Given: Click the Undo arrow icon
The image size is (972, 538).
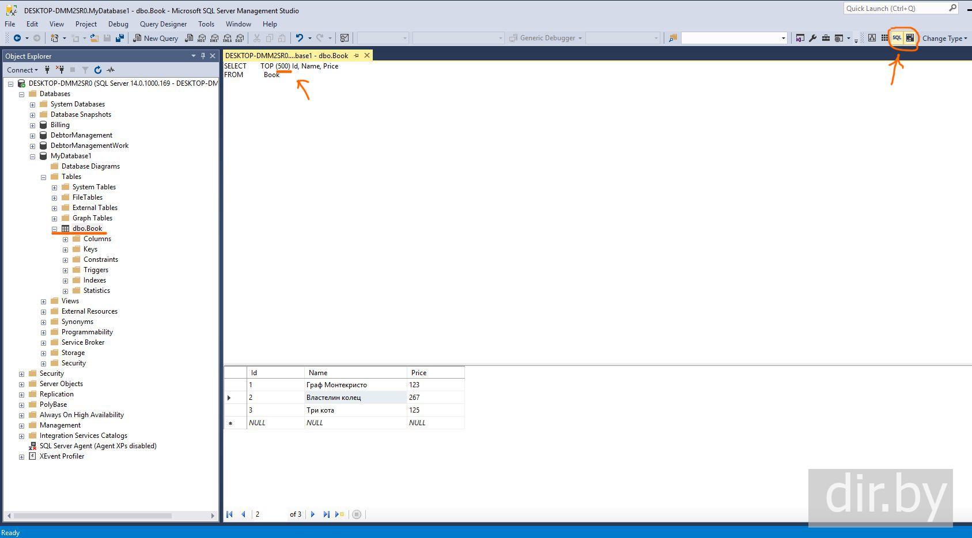Looking at the screenshot, I should pos(300,38).
